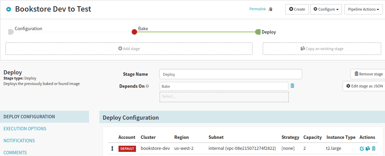The height and width of the screenshot is (156, 385).
Task: Go to Execution Options section
Action: 25,129
